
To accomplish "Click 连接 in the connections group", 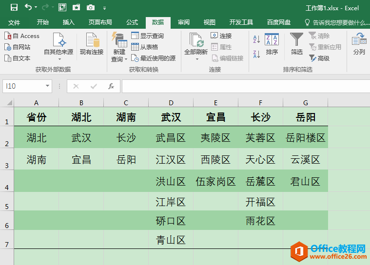I will click(221, 36).
